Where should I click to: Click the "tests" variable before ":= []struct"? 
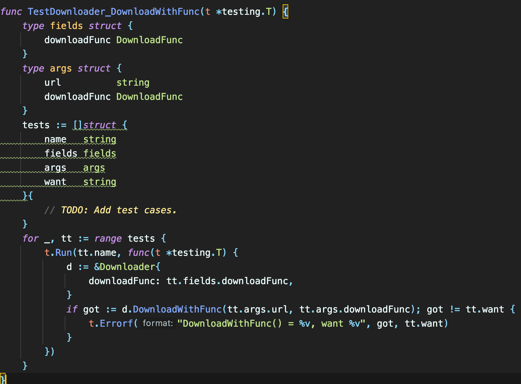tap(36, 125)
